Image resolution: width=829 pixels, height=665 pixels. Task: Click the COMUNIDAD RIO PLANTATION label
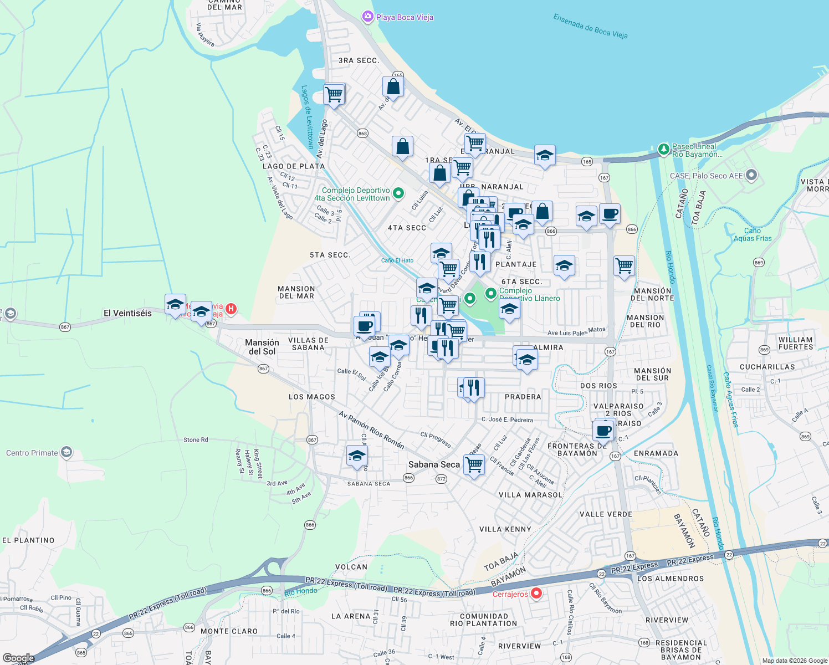tap(483, 620)
